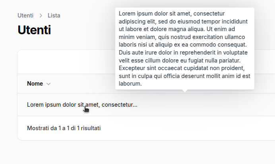
Task: Click the tooltip line starting Duis aute irure
Action: coord(183,53)
